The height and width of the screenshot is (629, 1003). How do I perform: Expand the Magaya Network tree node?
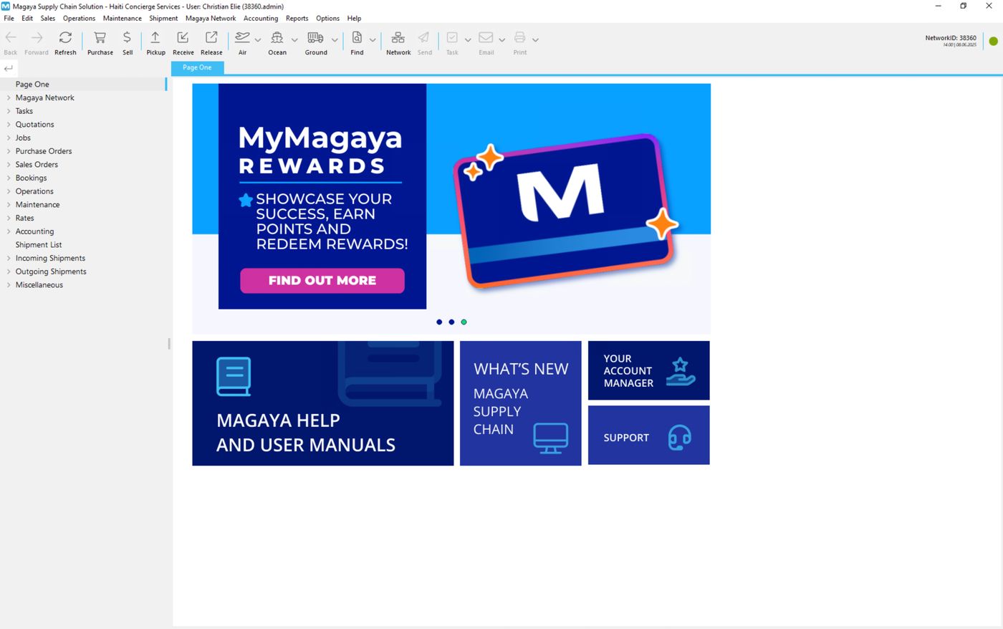pyautogui.click(x=9, y=97)
